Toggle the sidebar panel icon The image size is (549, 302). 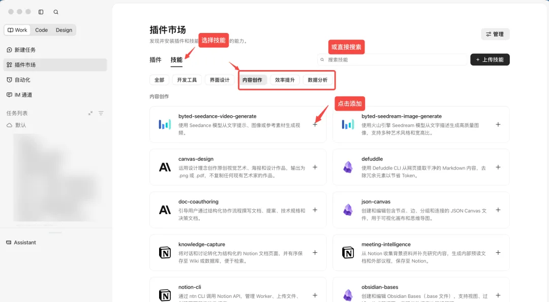41,12
